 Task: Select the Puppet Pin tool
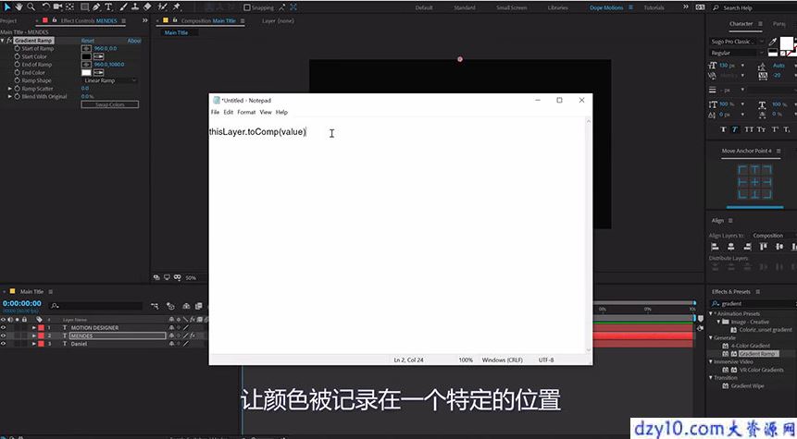tap(177, 7)
